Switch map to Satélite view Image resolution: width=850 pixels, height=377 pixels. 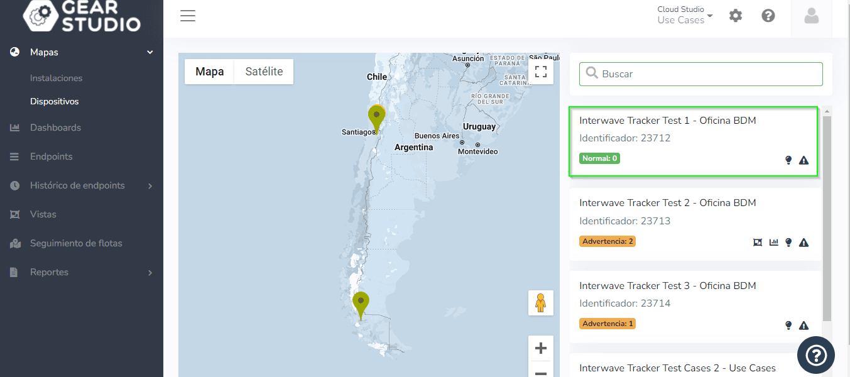coord(264,72)
